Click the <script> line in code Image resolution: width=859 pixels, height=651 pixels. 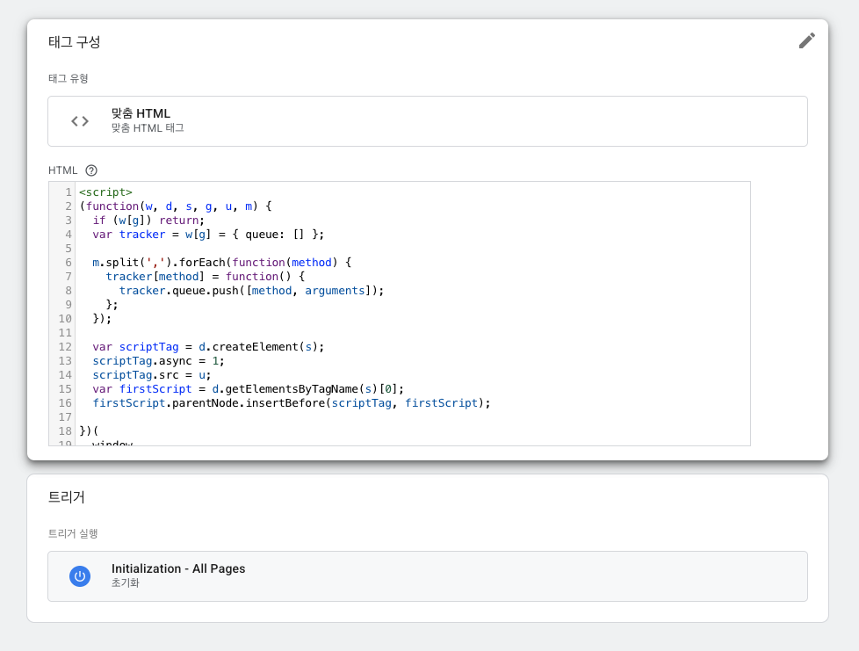pos(105,192)
